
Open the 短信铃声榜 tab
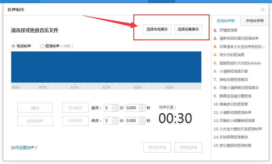click(225, 21)
